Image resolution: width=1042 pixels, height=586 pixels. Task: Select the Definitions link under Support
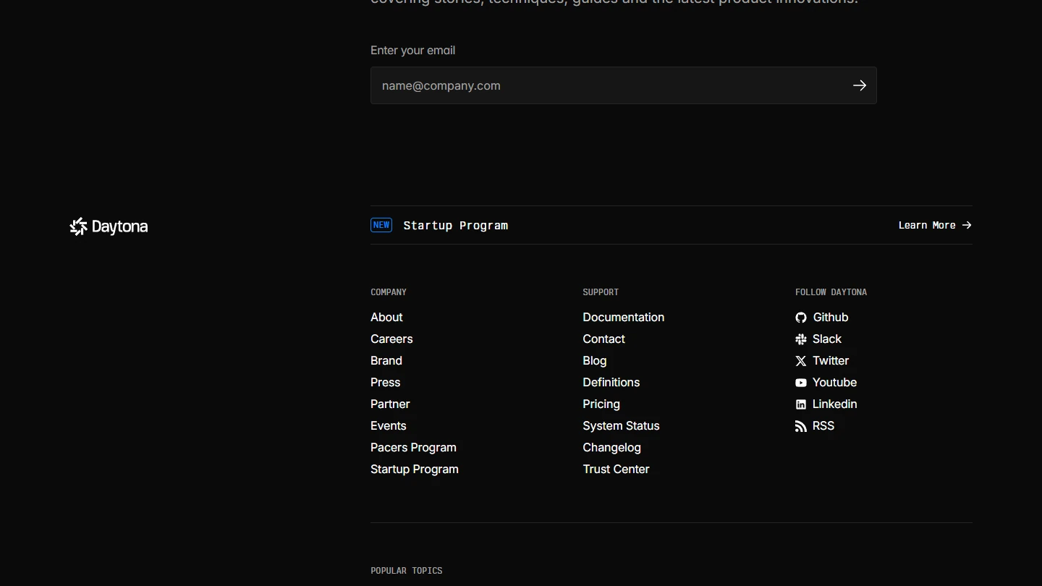point(611,382)
